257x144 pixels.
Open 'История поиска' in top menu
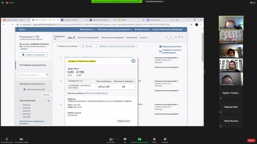(x=142, y=29)
